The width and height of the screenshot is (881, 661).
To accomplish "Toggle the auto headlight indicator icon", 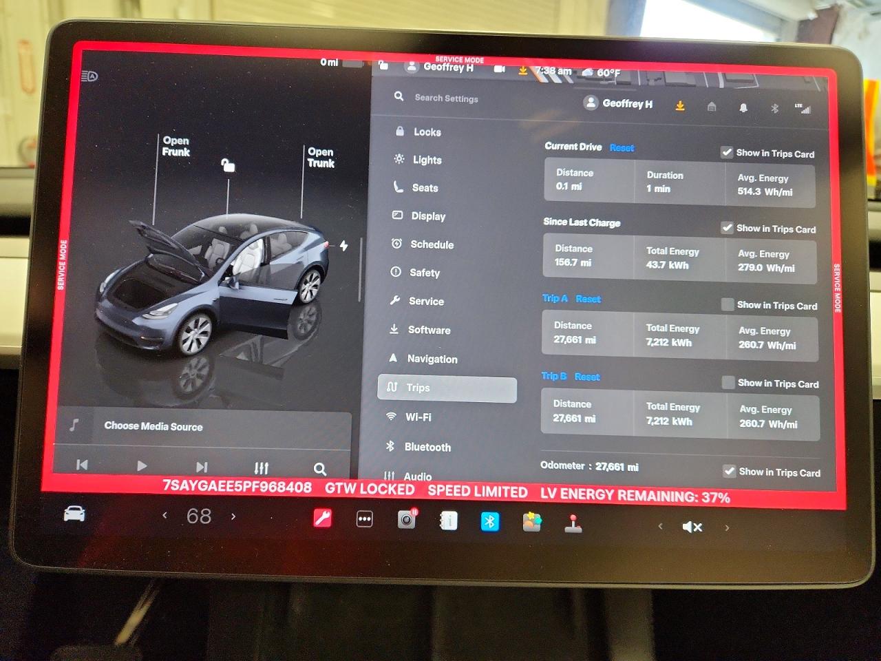I will 89,76.
